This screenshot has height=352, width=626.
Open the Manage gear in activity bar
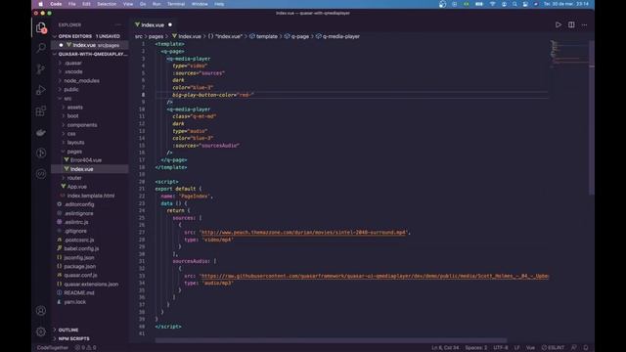[x=41, y=331]
